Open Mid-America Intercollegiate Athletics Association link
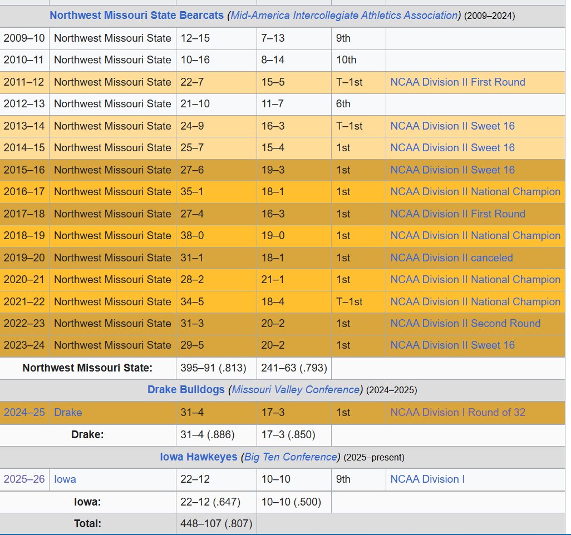This screenshot has height=535, width=571. coord(344,15)
